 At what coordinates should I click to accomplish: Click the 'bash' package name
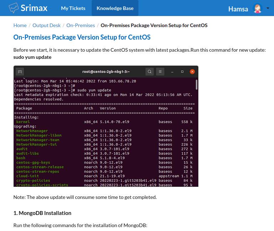pos(21,158)
